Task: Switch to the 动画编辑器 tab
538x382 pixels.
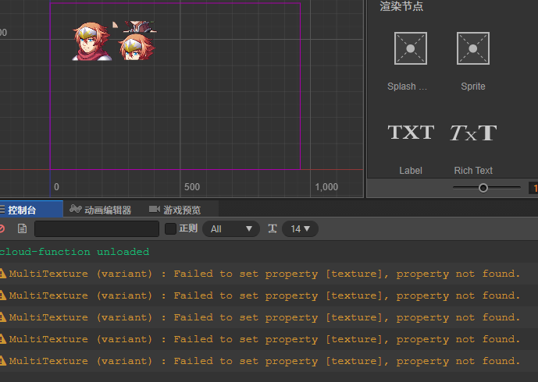Action: point(101,210)
